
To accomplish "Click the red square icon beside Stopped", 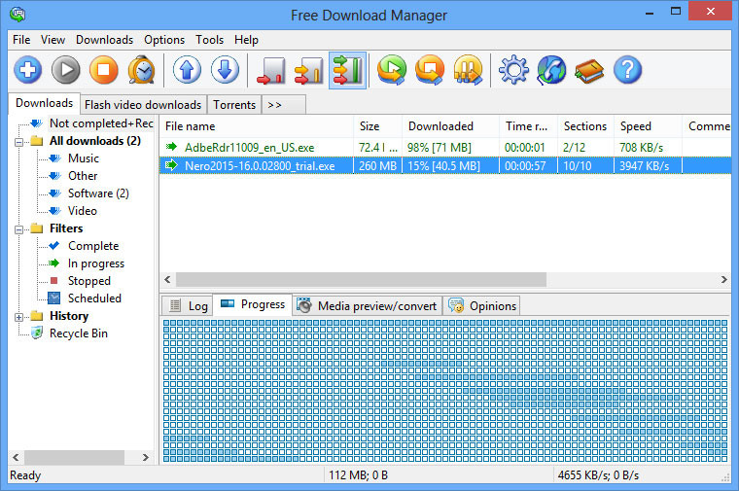I will (x=53, y=281).
